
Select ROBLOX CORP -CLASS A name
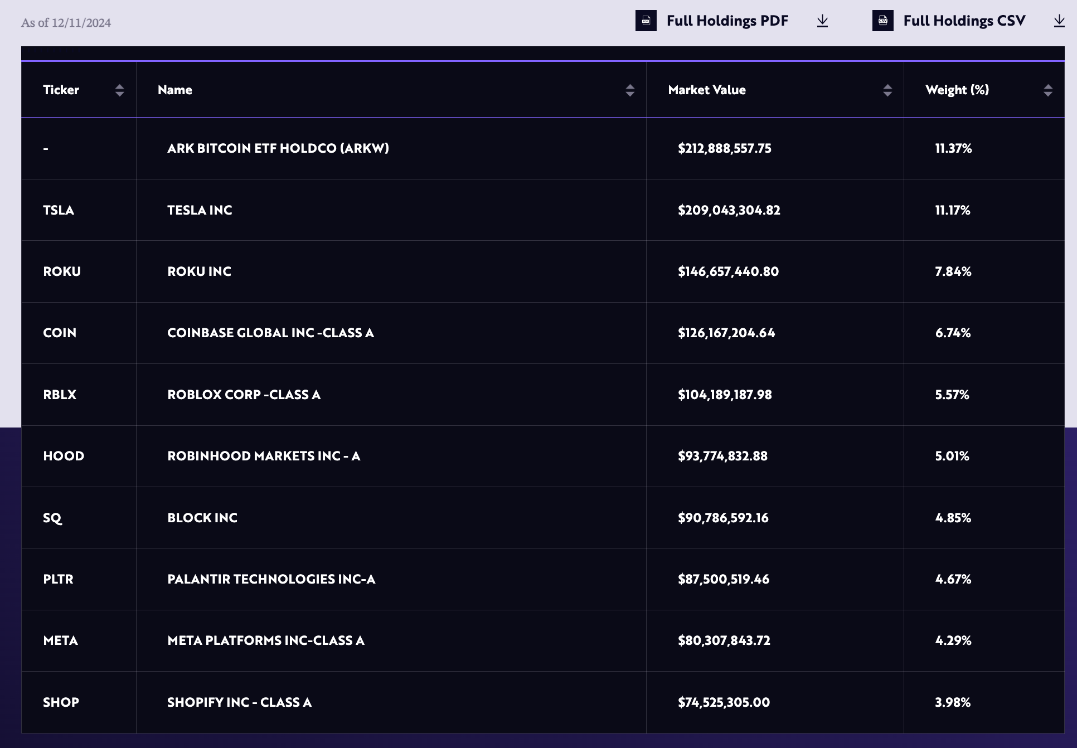pos(244,395)
